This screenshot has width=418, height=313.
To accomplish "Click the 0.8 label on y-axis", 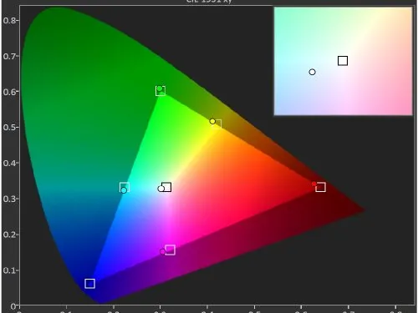I will (9, 21).
